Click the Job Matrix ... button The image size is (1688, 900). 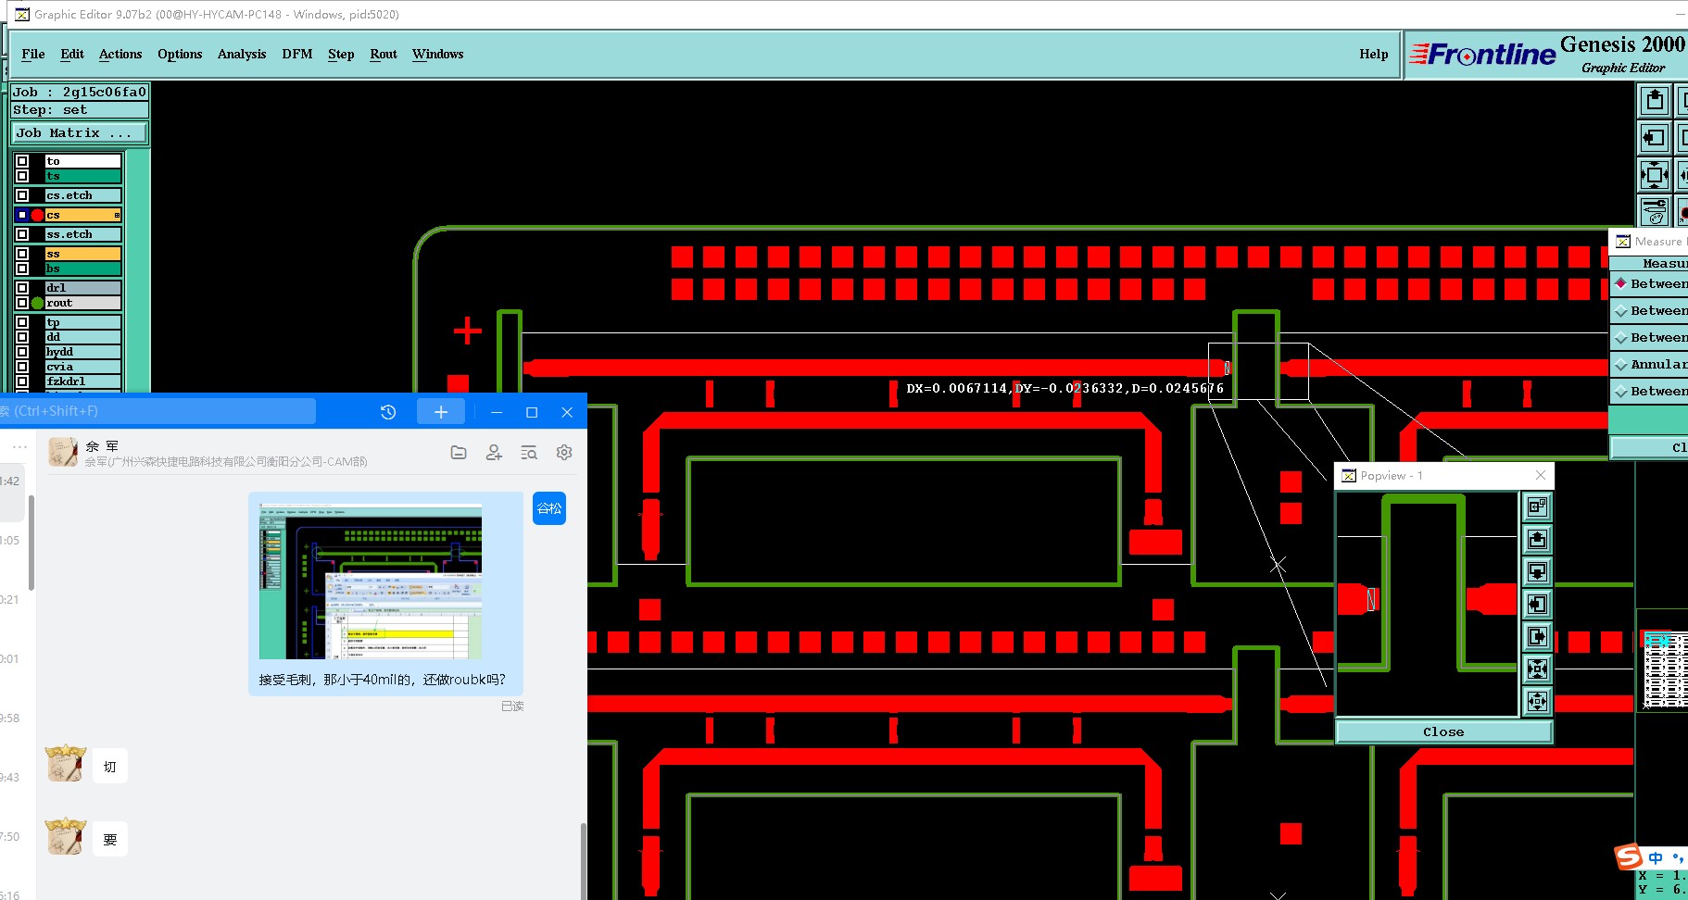[79, 133]
